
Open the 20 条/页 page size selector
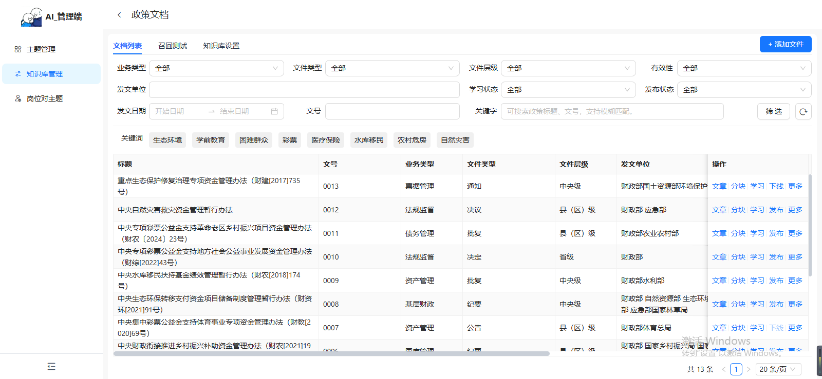[778, 369]
